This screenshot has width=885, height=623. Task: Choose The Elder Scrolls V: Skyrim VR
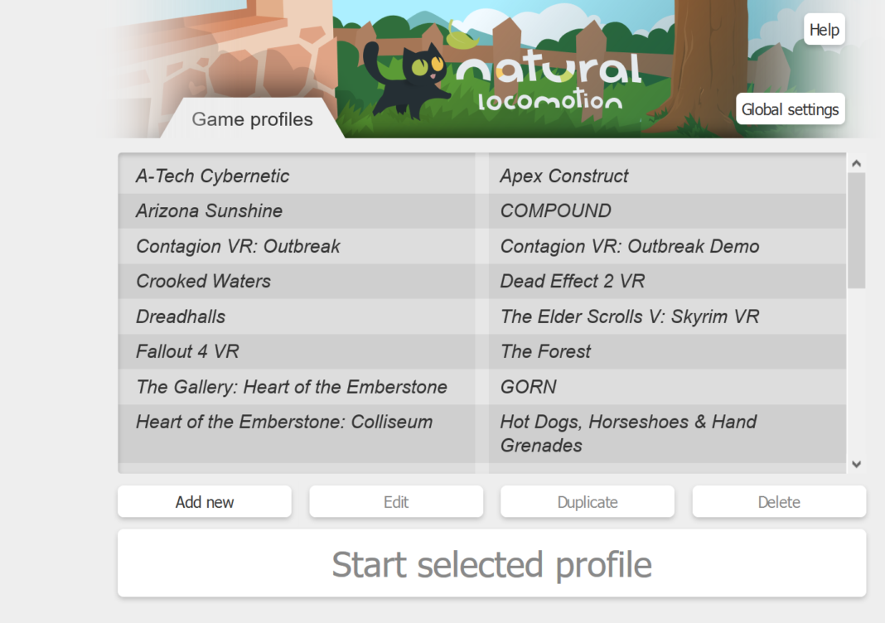click(x=630, y=316)
